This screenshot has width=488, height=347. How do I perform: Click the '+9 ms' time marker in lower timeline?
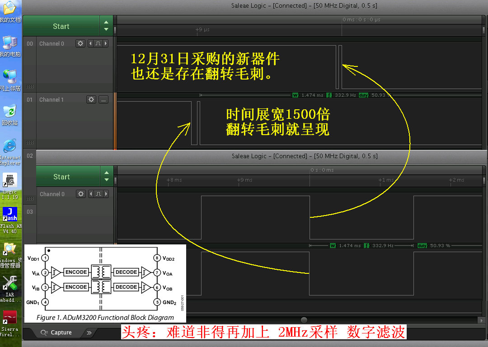click(244, 180)
